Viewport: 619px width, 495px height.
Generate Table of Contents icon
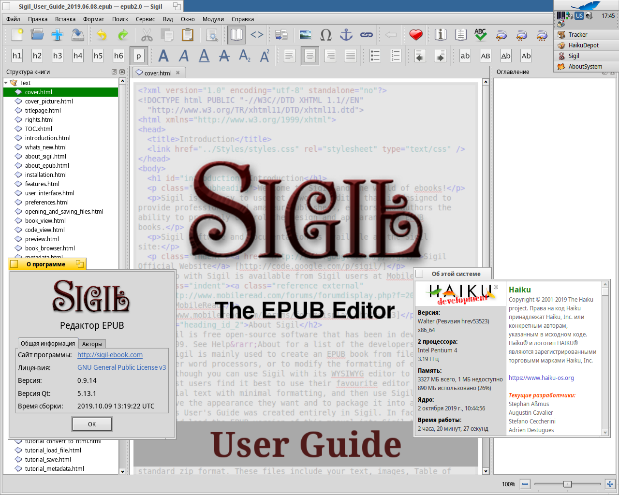pyautogui.click(x=460, y=35)
